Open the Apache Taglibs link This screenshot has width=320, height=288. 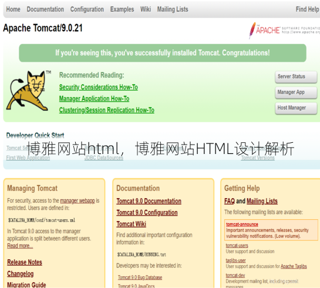294,266
